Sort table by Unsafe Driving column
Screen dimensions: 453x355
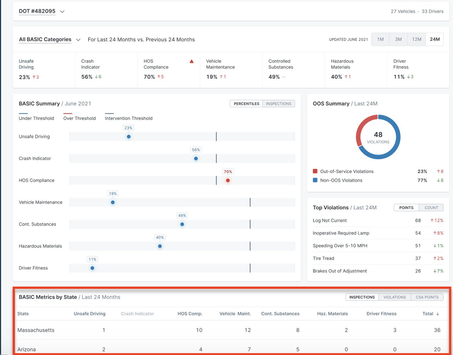point(90,314)
